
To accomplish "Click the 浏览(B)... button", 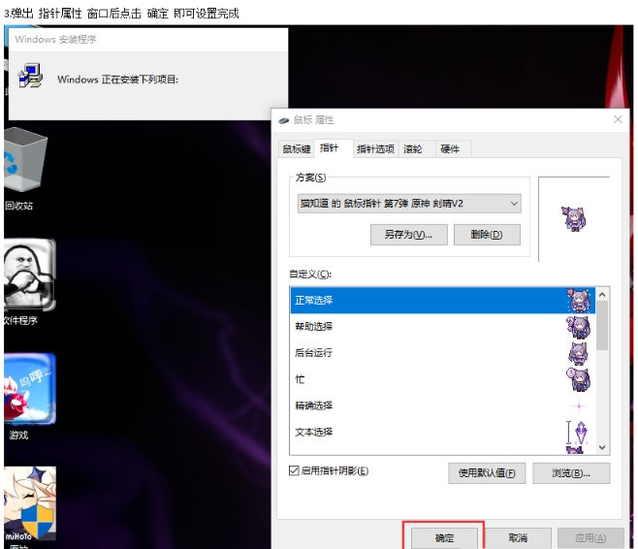I will point(571,473).
